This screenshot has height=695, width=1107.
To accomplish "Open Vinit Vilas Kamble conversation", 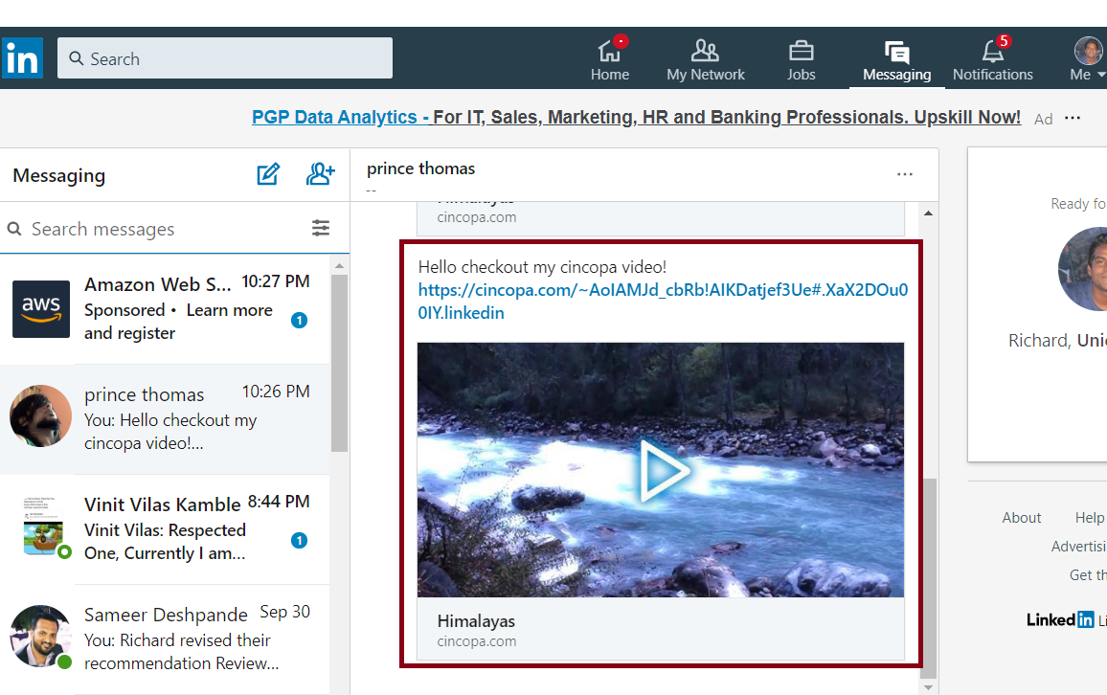I will 163,528.
